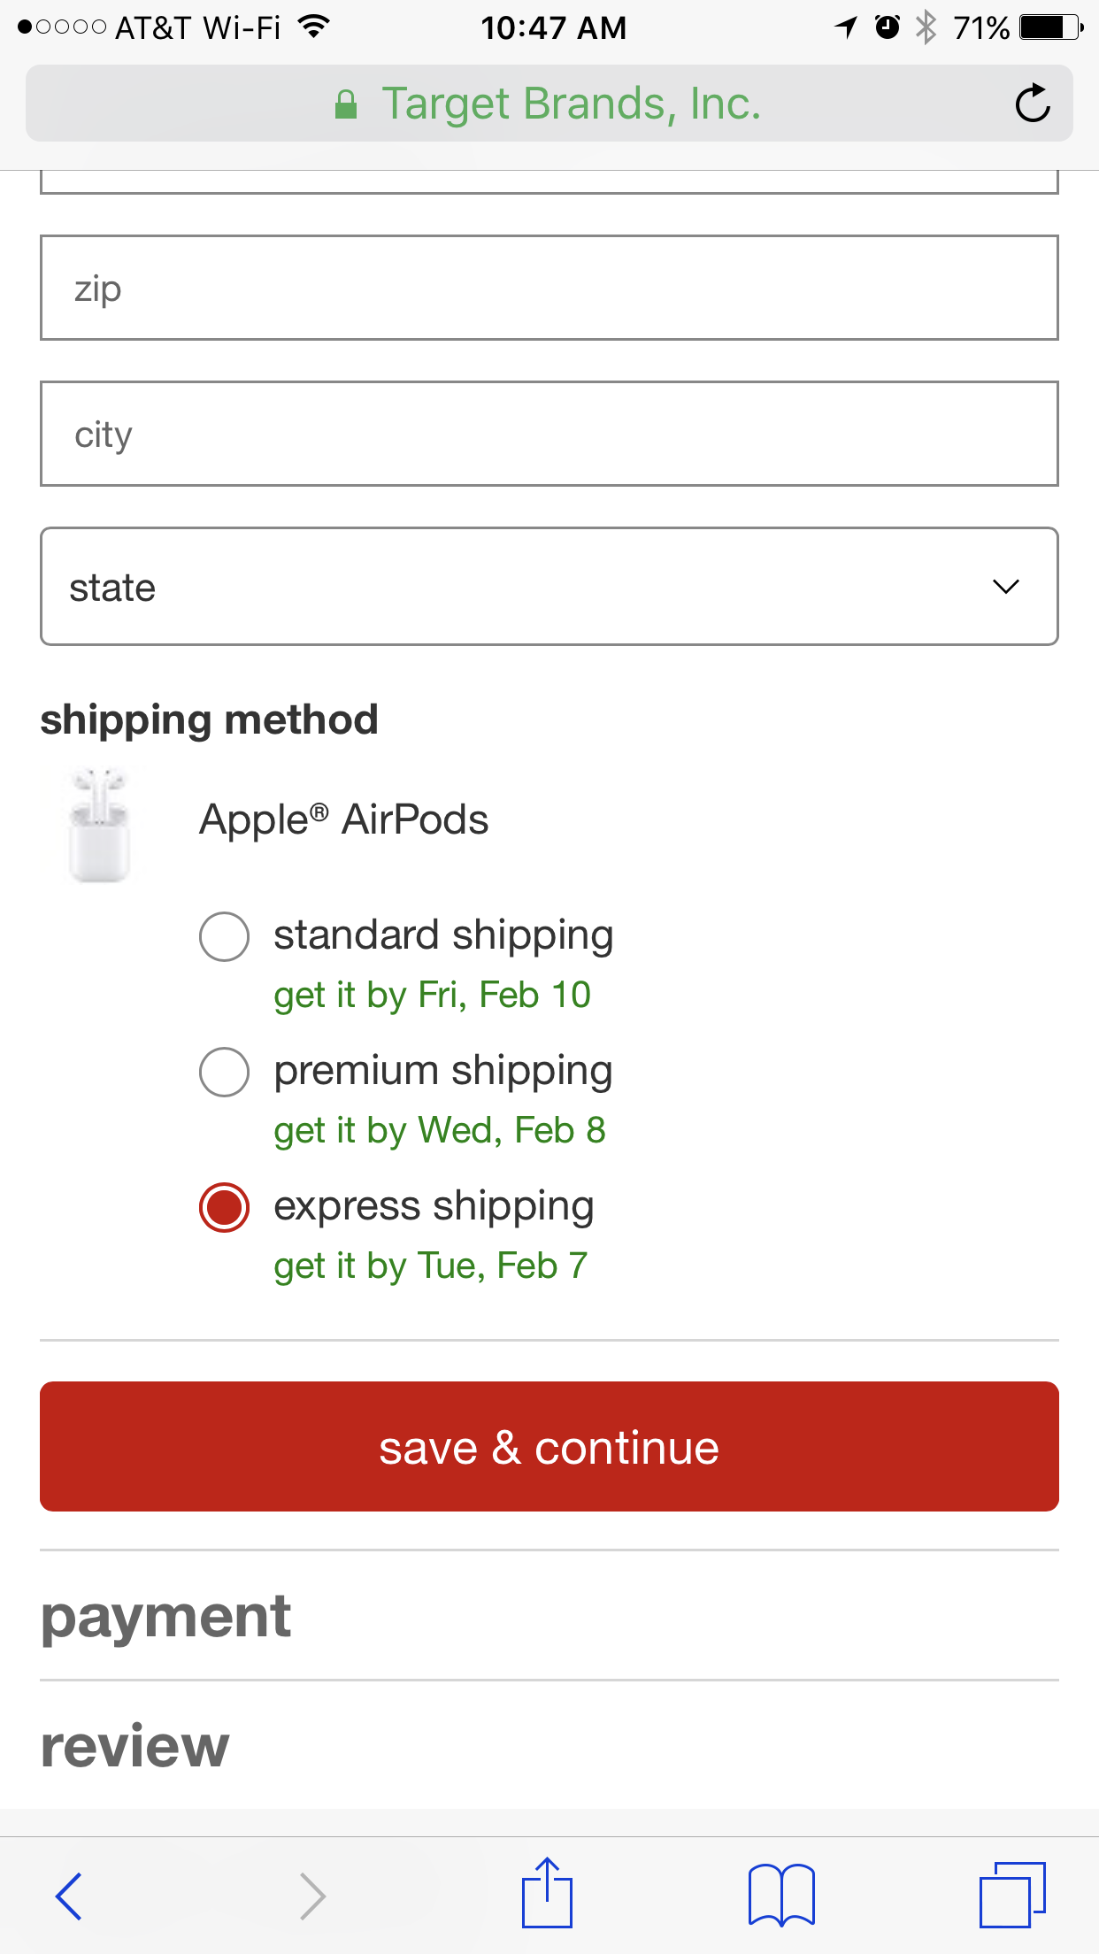Tap the Apple AirPods product thumbnail

click(x=99, y=825)
